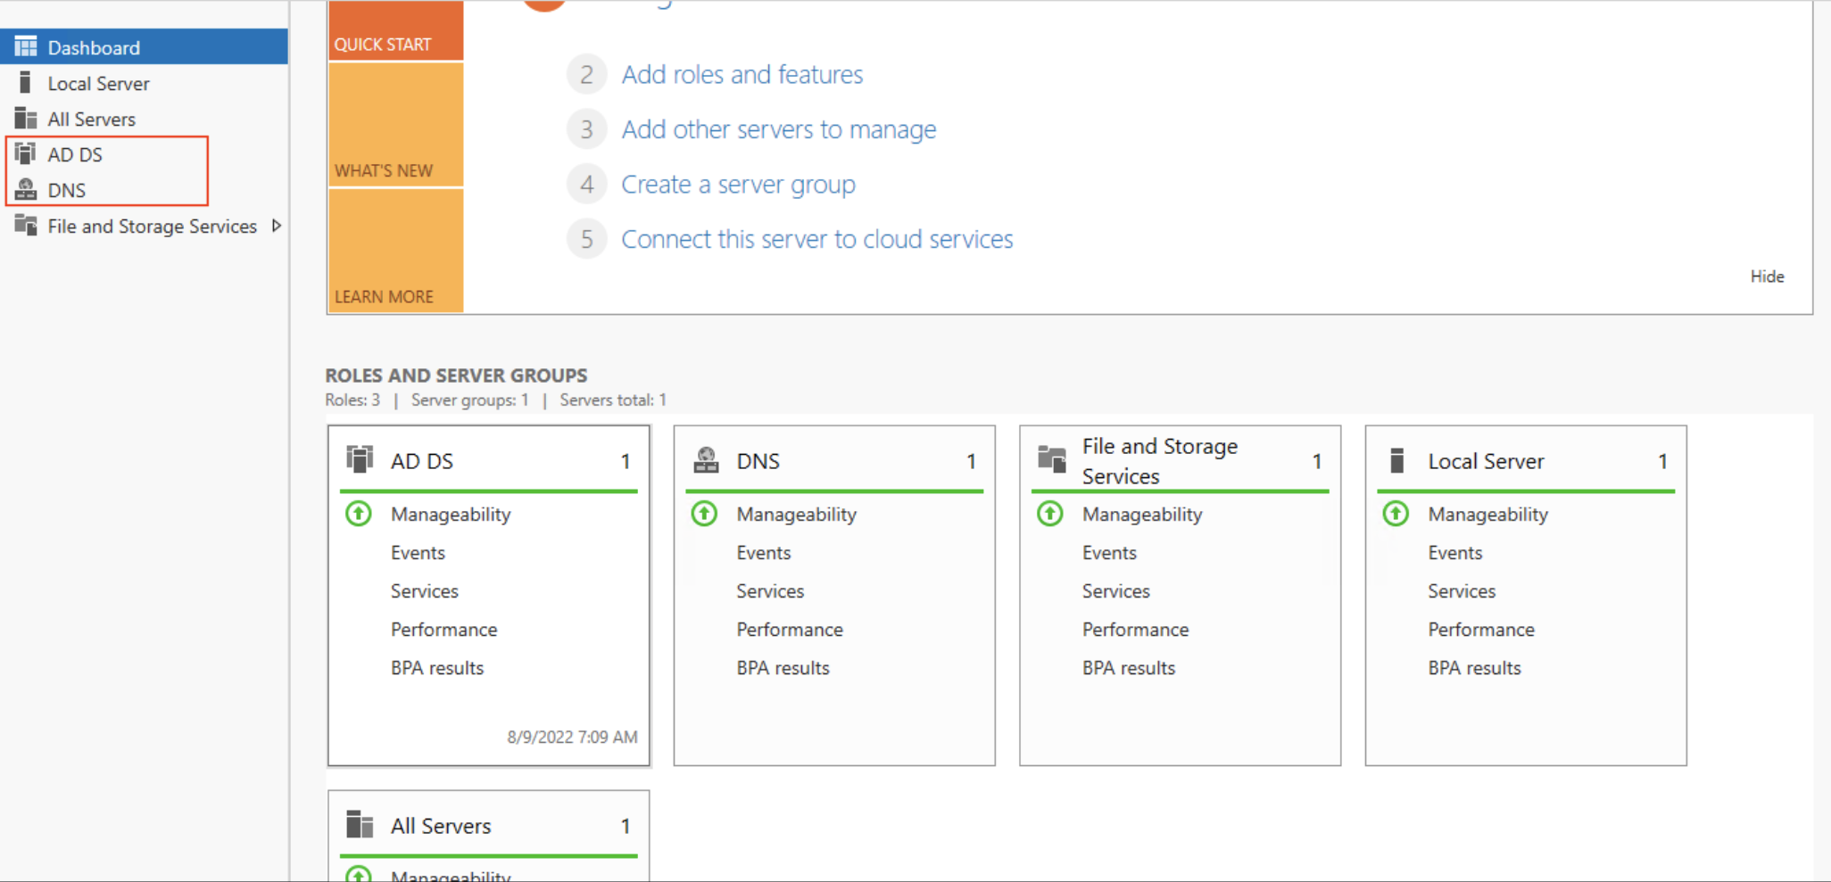Click the green status arrow on the DNS tile
The image size is (1831, 882).
(703, 514)
